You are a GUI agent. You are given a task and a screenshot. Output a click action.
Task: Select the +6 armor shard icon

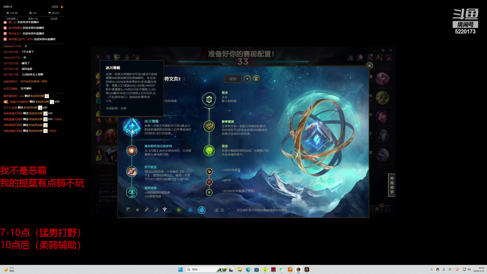click(x=209, y=182)
